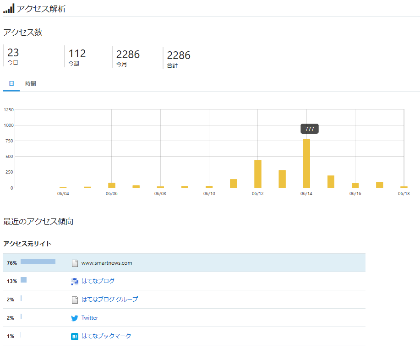420x354 pixels.
Task: Open the Twitter referrer link
Action: tap(90, 317)
